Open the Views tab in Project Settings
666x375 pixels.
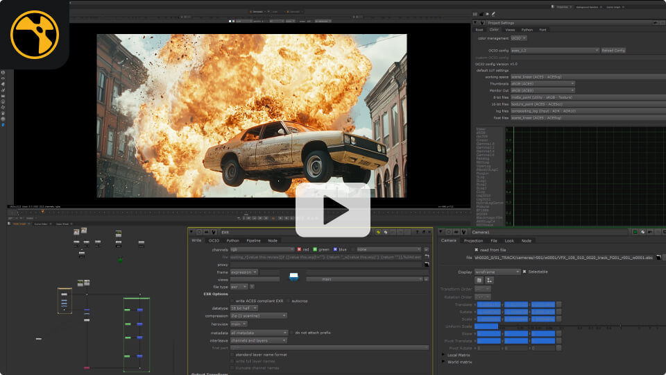510,30
